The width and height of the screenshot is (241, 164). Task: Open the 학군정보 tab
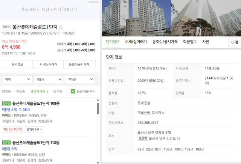point(190,42)
